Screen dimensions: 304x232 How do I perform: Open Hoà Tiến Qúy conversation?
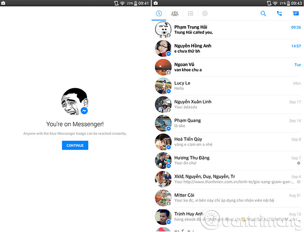[228, 141]
